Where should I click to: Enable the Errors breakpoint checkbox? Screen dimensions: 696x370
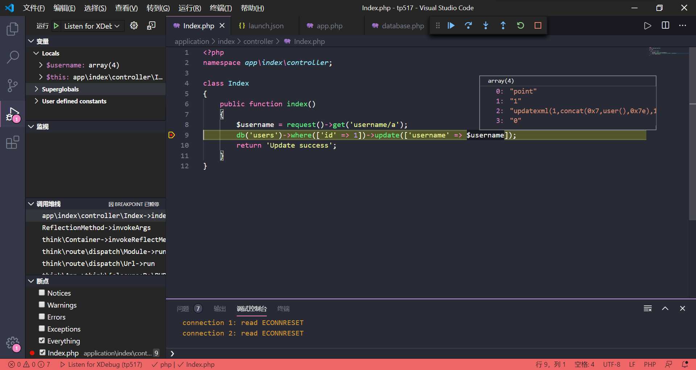(x=42, y=316)
